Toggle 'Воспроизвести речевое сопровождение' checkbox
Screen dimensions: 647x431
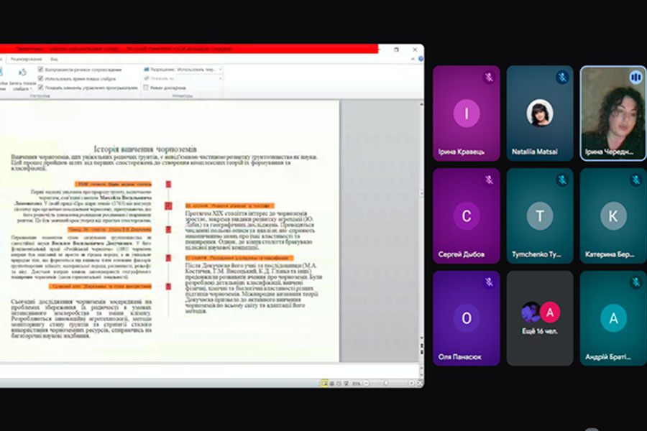tap(42, 70)
